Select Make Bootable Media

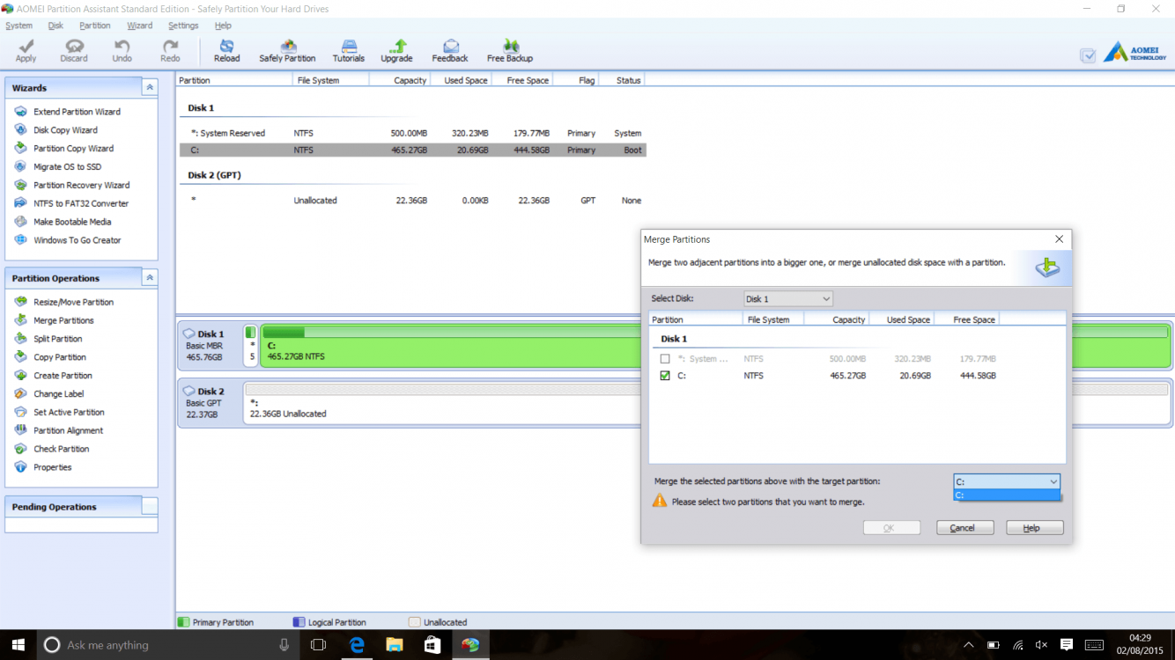tap(63, 222)
